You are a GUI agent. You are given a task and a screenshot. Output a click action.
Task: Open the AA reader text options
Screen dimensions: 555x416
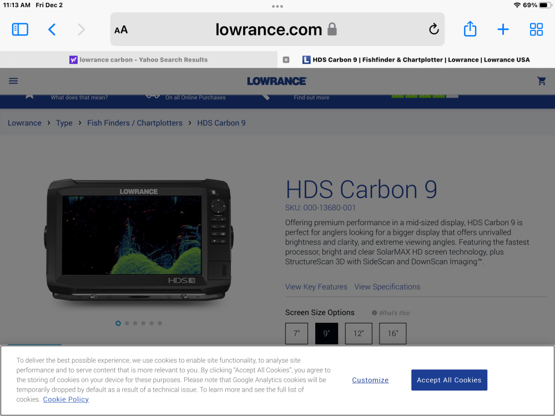click(120, 30)
